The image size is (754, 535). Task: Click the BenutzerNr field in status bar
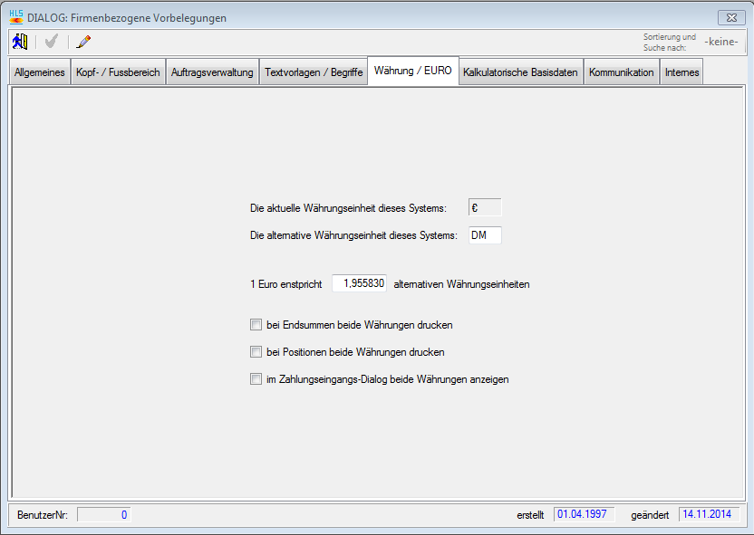coord(104,515)
